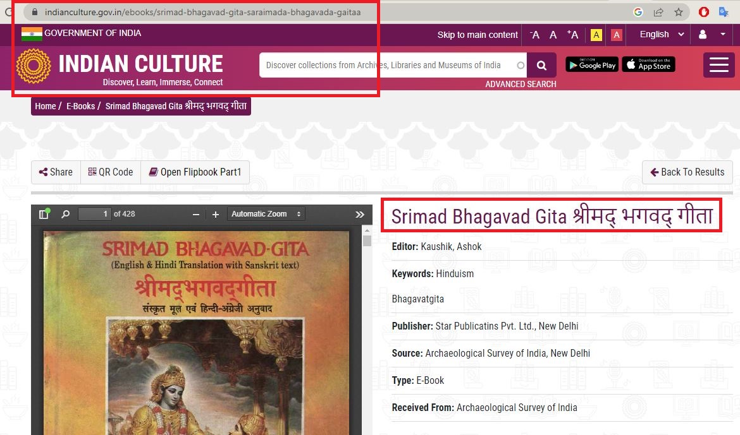Zoom in with the plus button
740x435 pixels.
(216, 215)
